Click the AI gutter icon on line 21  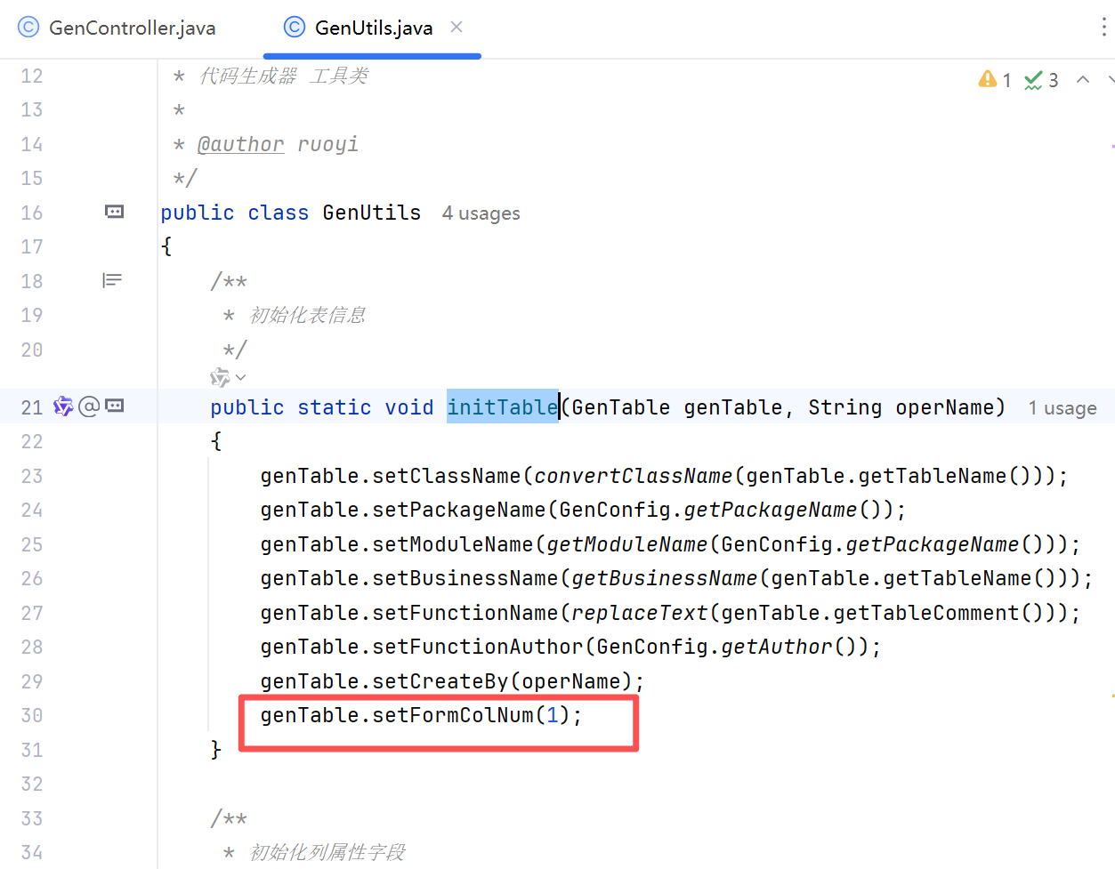(63, 406)
